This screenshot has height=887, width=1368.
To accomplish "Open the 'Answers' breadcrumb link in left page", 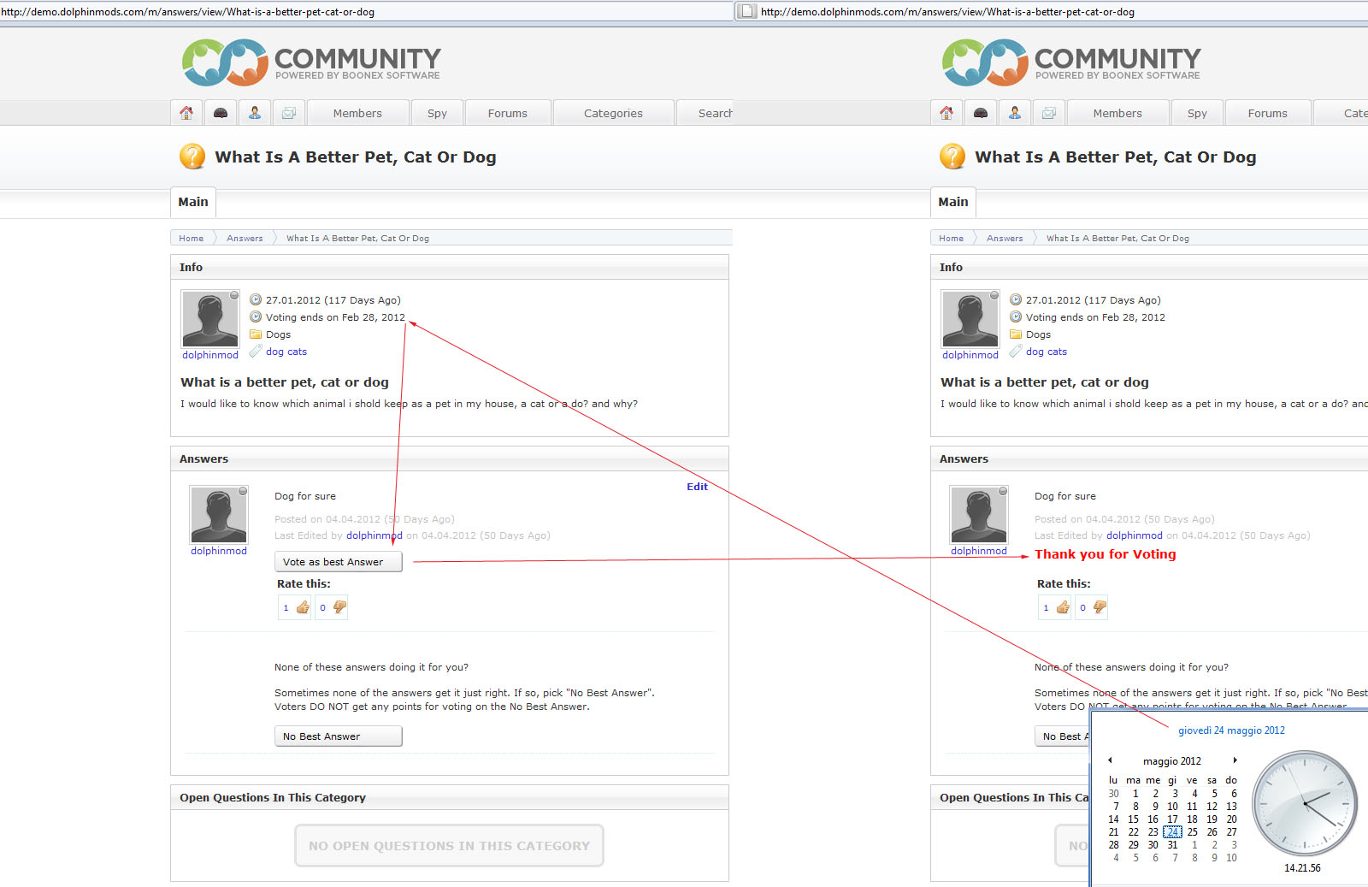I will pyautogui.click(x=245, y=239).
